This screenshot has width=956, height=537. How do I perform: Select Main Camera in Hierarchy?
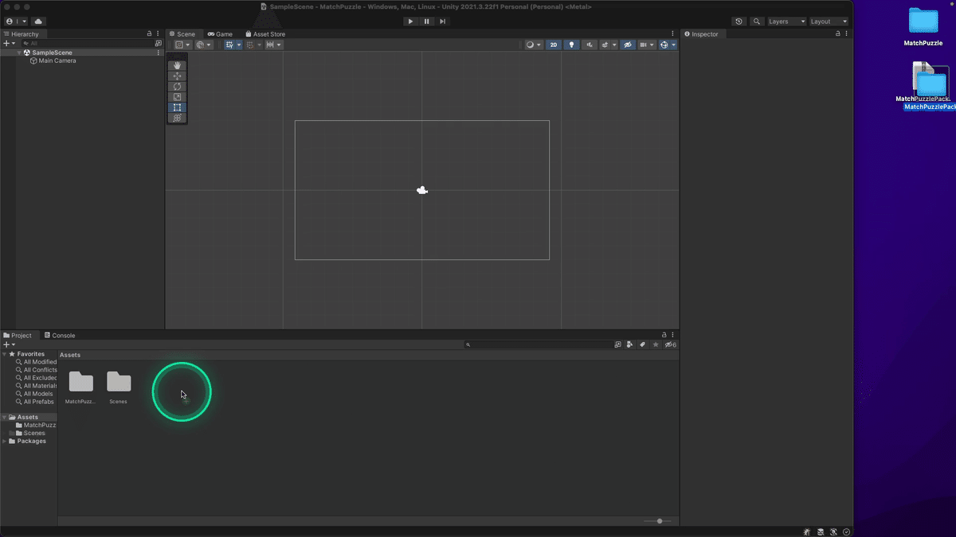coord(57,60)
